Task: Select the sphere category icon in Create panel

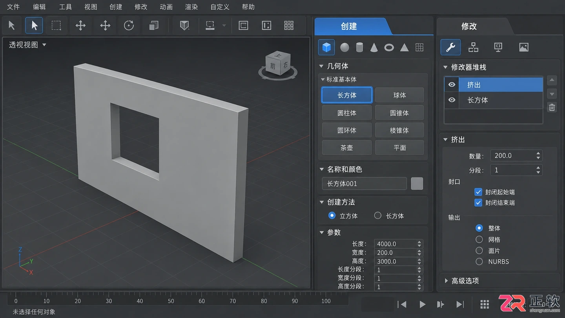Action: tap(344, 48)
